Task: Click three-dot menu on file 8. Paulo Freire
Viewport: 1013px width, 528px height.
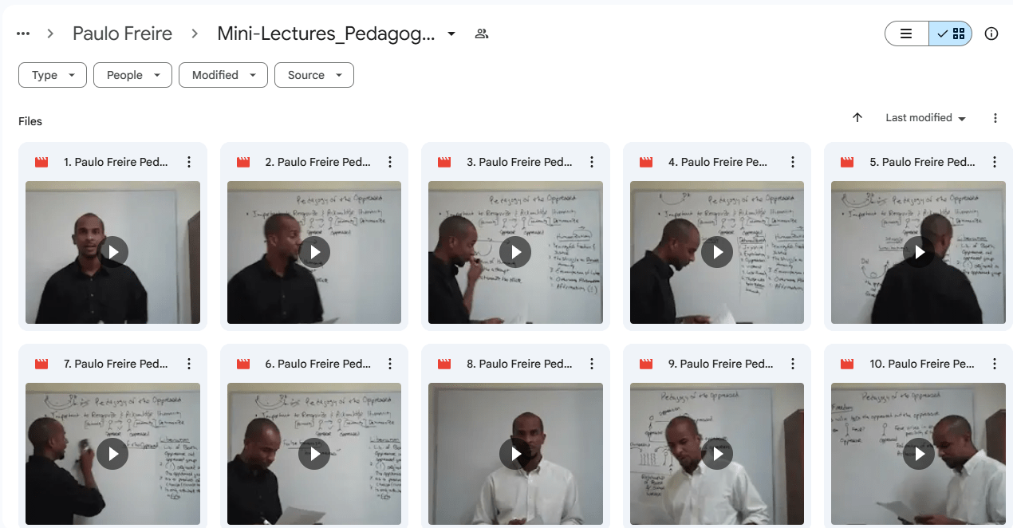Action: coord(592,364)
